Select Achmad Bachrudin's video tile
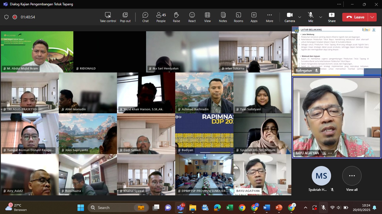Viewport: 382px width, 214px height. [x=204, y=93]
